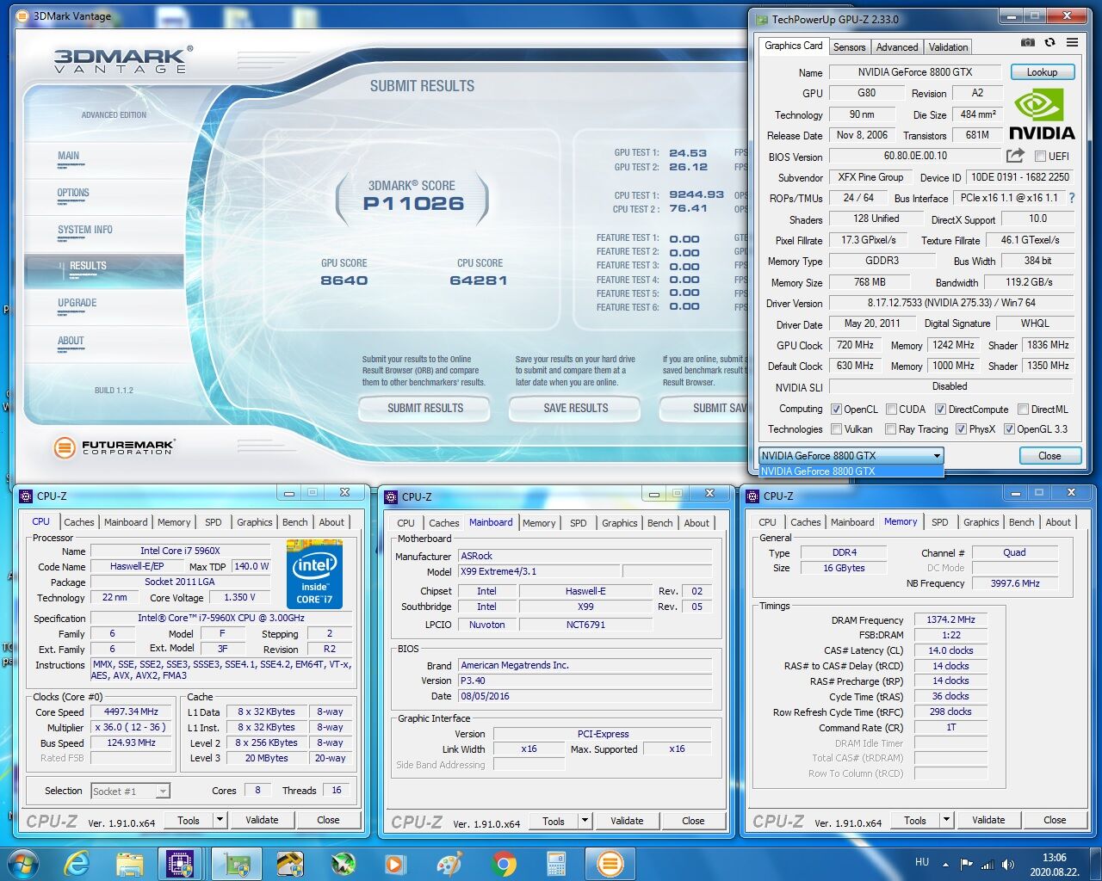Click the SAVE RESULTS button
Screen dimensions: 1102x881
(x=575, y=408)
